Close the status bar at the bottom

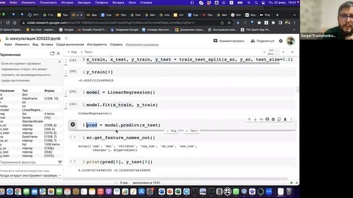pyautogui.click(x=297, y=183)
